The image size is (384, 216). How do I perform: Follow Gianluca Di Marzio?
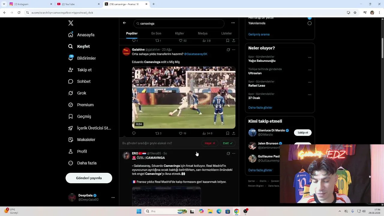(x=303, y=133)
